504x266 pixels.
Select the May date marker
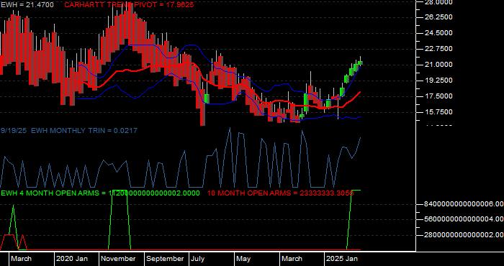click(243, 259)
